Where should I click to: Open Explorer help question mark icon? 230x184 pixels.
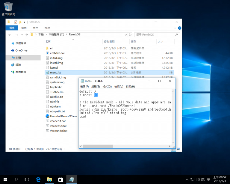(180, 28)
